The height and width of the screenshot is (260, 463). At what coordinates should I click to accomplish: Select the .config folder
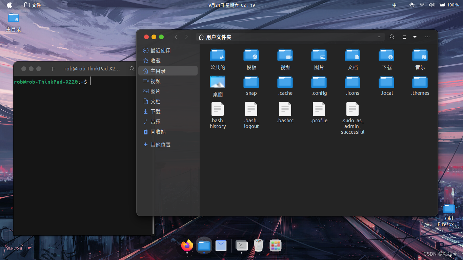319,85
